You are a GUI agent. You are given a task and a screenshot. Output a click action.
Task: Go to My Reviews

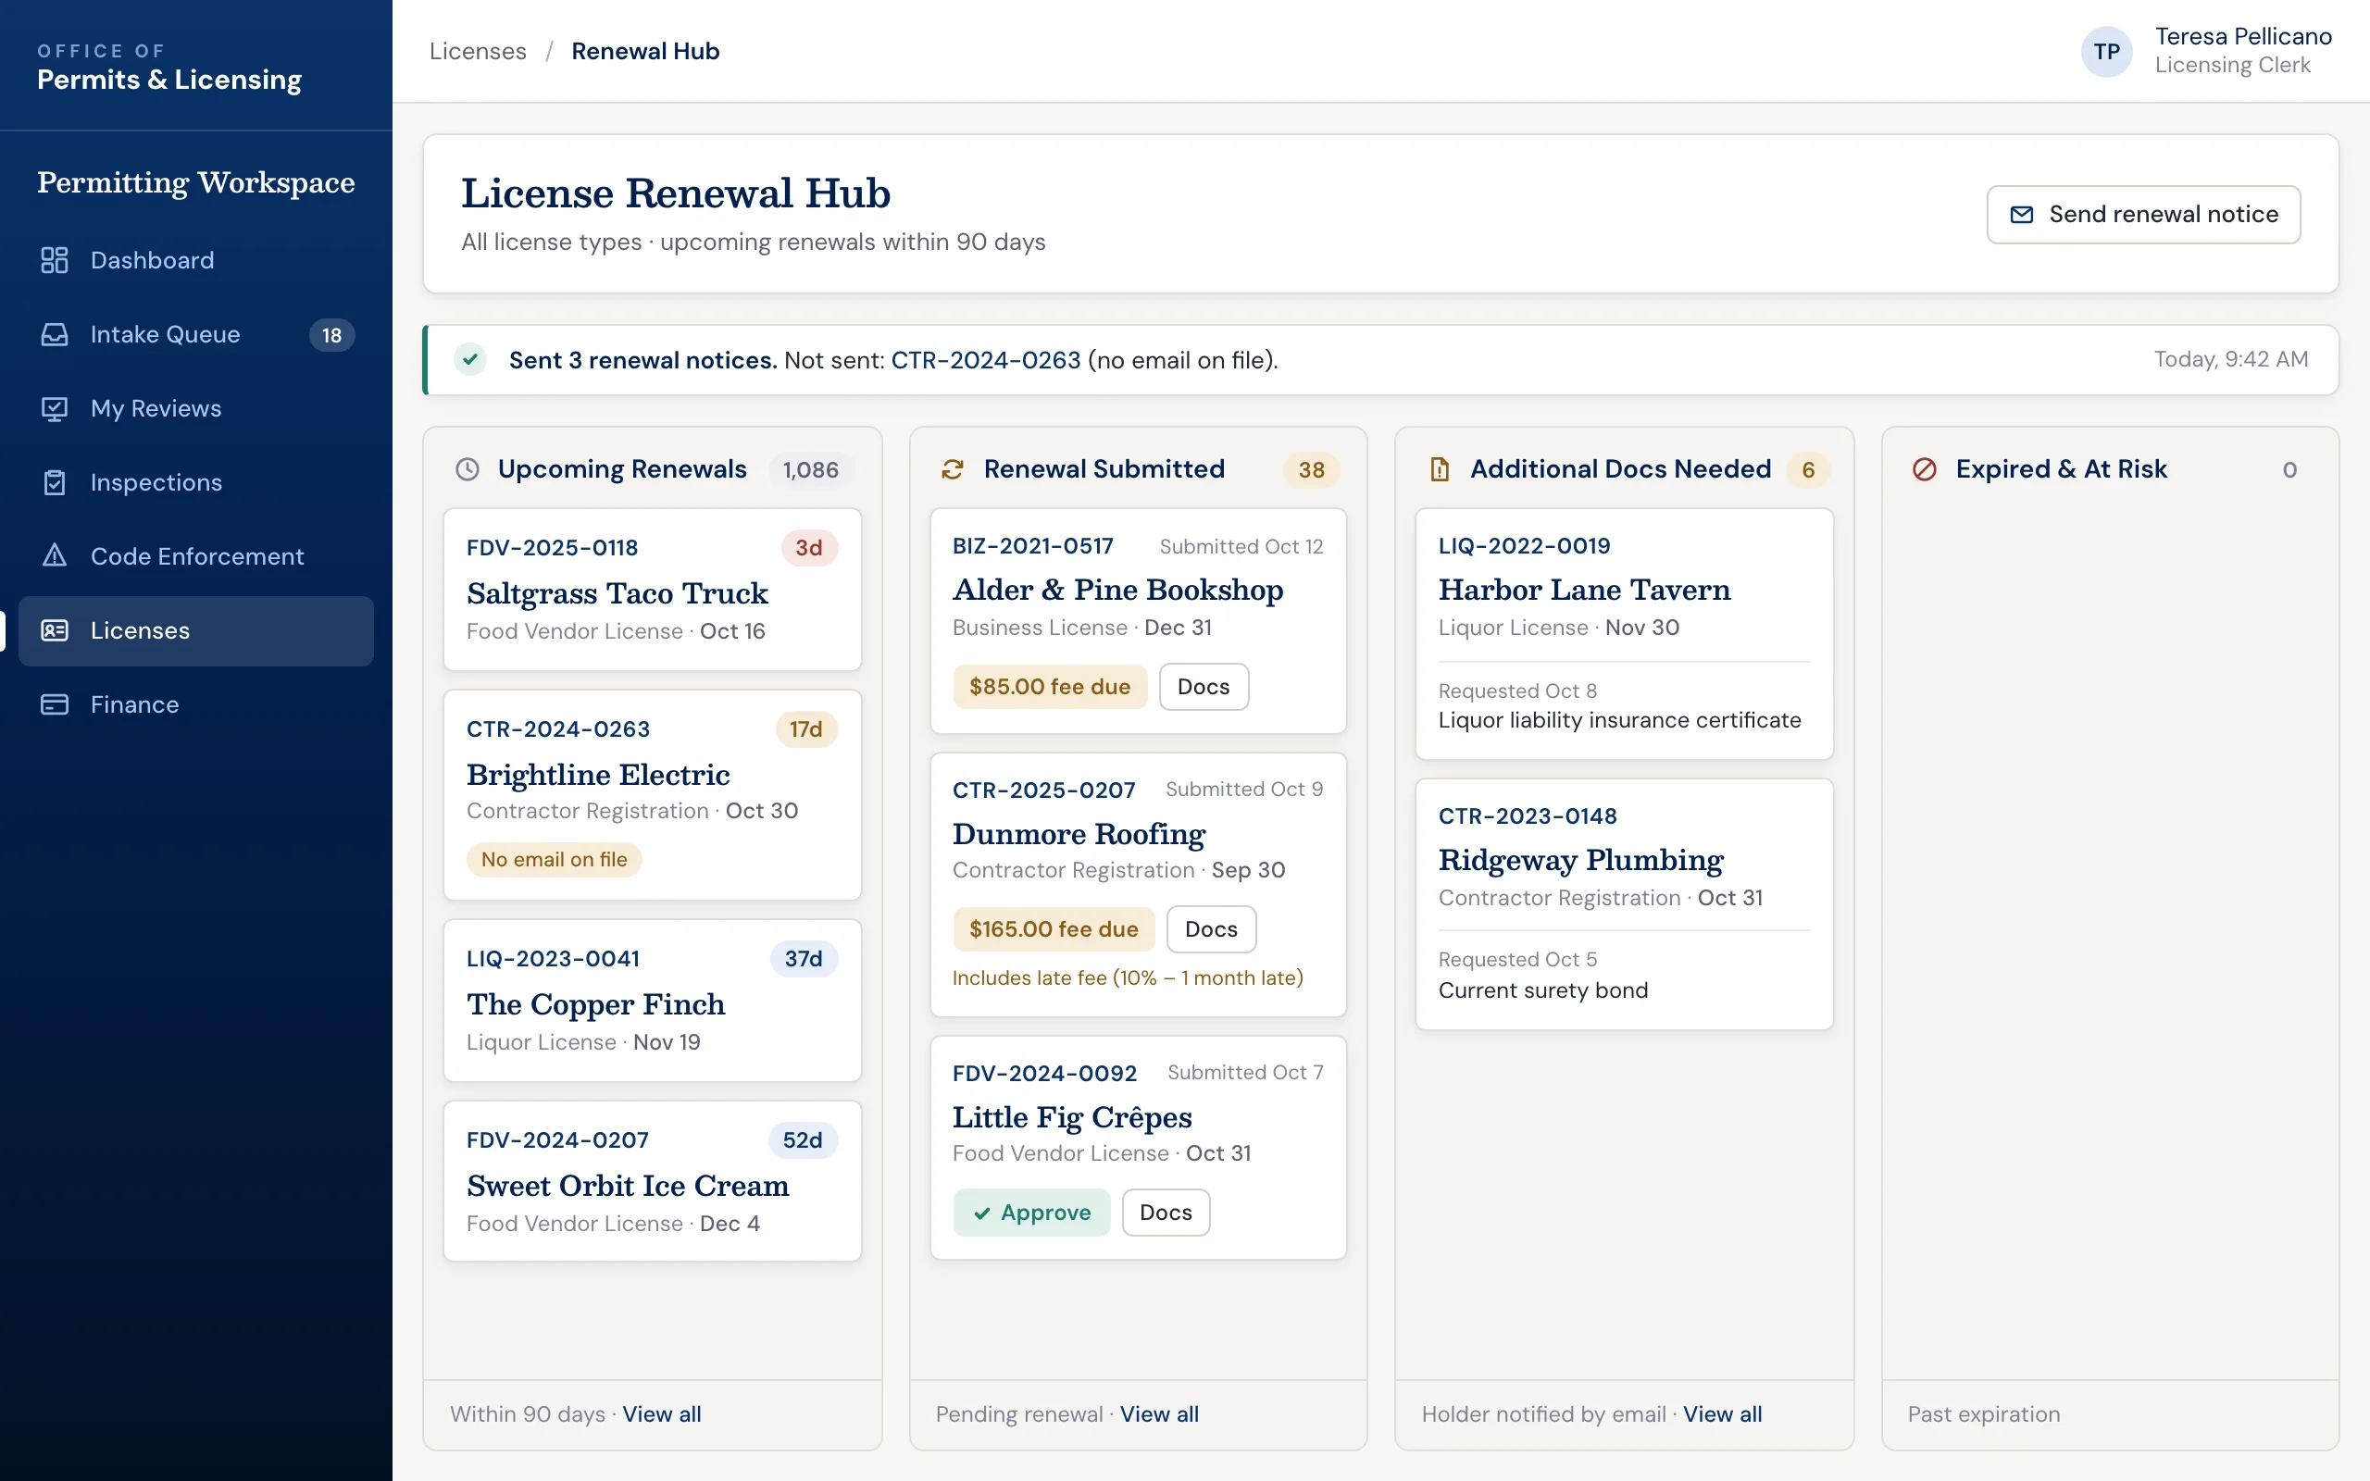click(x=196, y=408)
